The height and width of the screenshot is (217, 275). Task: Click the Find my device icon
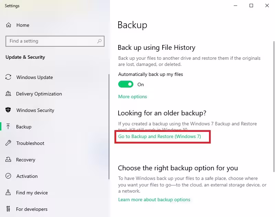pyautogui.click(x=9, y=193)
